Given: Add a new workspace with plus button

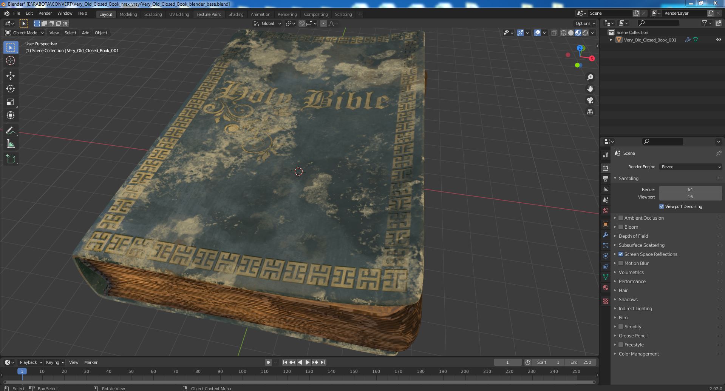Looking at the screenshot, I should pyautogui.click(x=360, y=14).
